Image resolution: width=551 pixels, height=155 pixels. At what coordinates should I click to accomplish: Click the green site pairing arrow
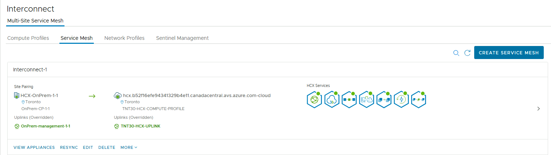(x=92, y=96)
